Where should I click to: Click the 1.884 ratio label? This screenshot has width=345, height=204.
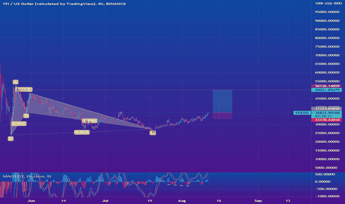(90, 121)
